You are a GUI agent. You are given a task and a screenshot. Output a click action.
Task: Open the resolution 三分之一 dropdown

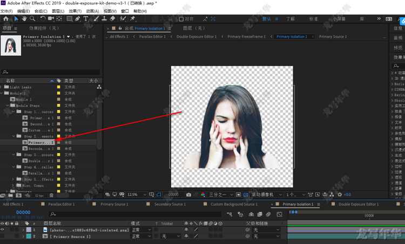pos(220,194)
